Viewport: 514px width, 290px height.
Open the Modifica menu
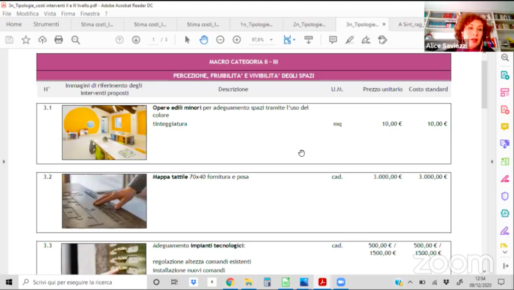click(x=27, y=14)
